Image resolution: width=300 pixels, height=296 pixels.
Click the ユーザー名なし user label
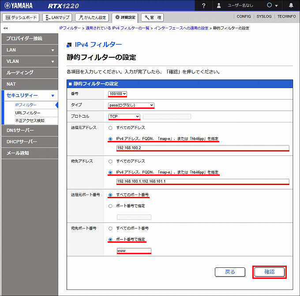pyautogui.click(x=240, y=5)
